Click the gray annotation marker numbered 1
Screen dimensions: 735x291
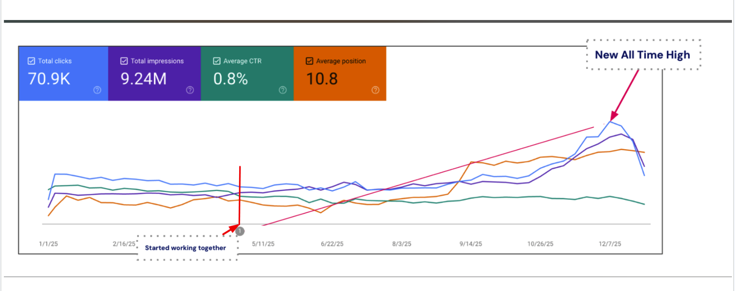(x=240, y=231)
